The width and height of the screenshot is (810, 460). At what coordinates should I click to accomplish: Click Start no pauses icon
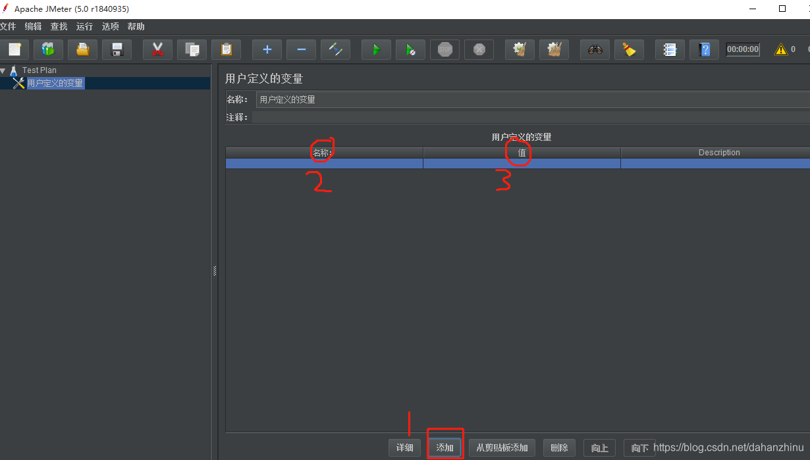click(x=410, y=49)
